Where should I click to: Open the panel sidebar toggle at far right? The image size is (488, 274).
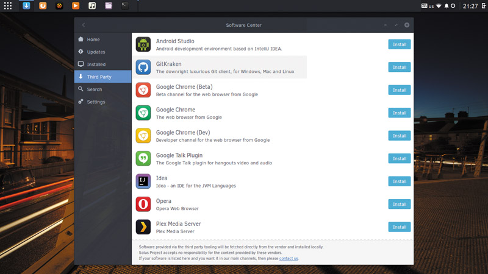point(484,6)
